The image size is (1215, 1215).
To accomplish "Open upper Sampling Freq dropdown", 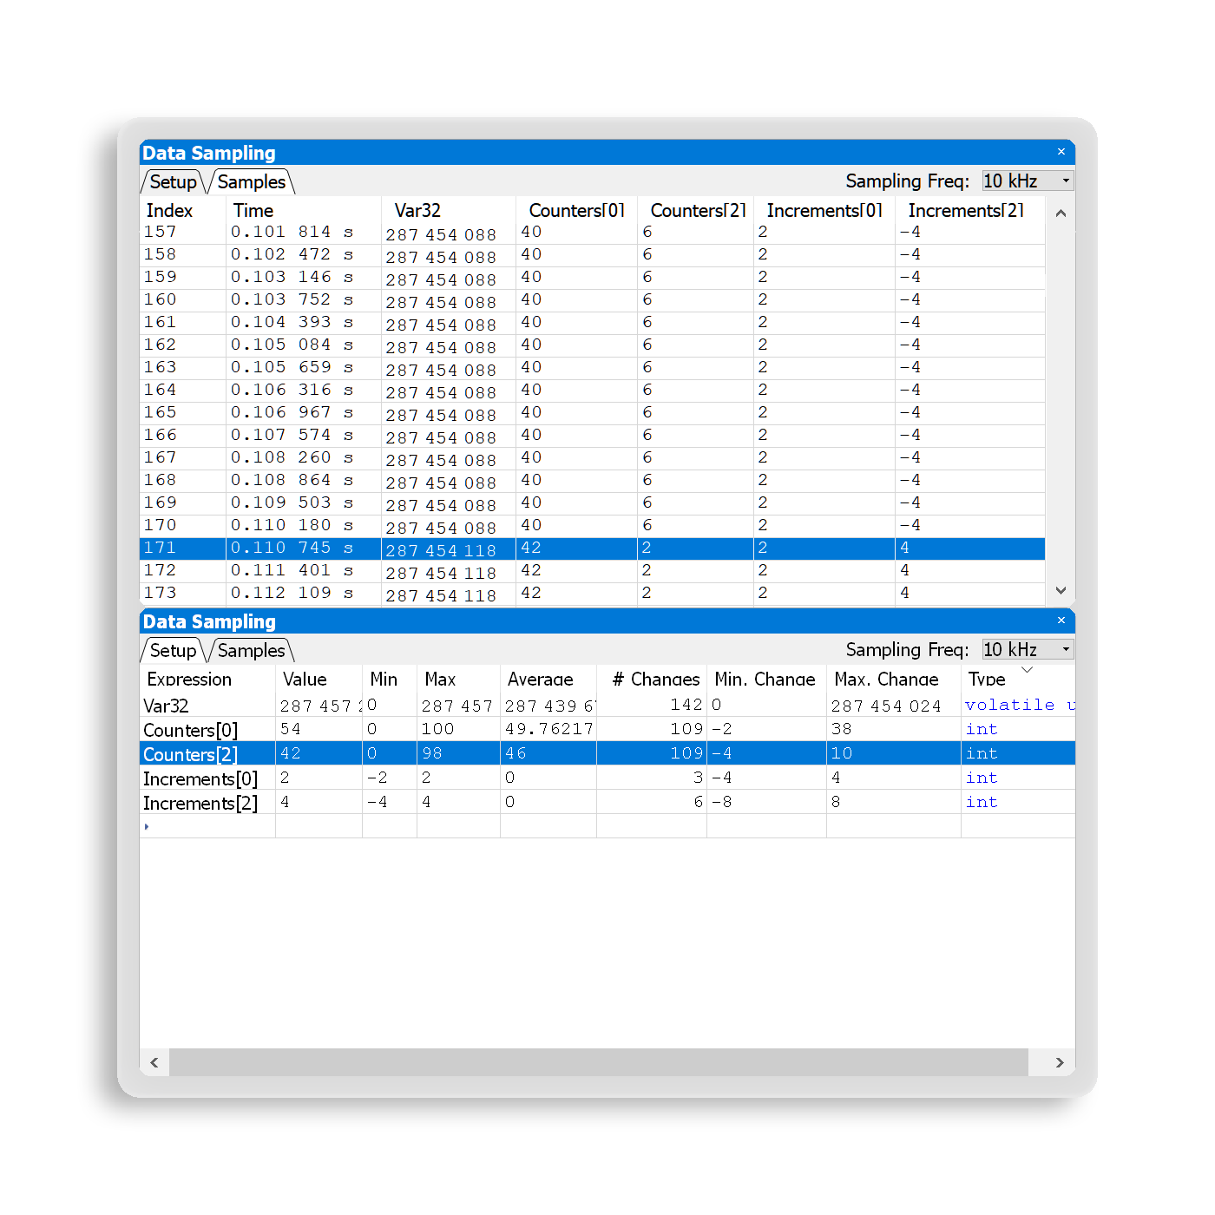I will coord(1066,181).
